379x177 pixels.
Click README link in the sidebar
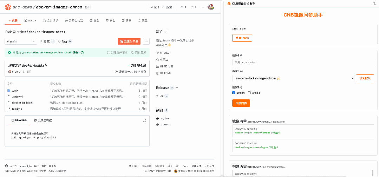click(x=164, y=73)
